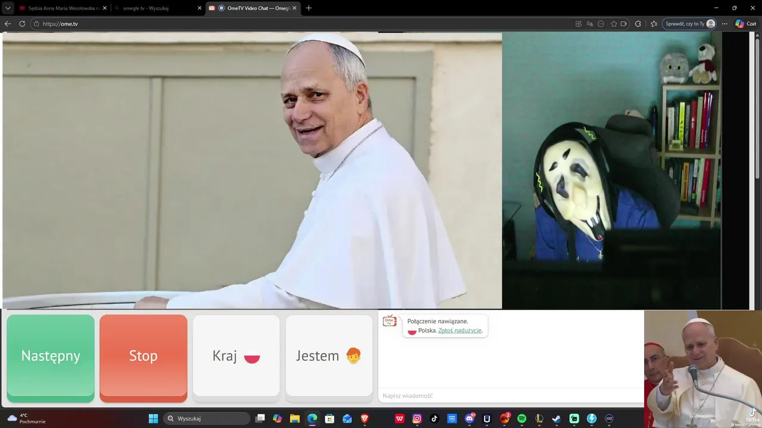This screenshot has height=428, width=762.
Task: Close the OmeTV Video Chat tab
Action: point(295,8)
